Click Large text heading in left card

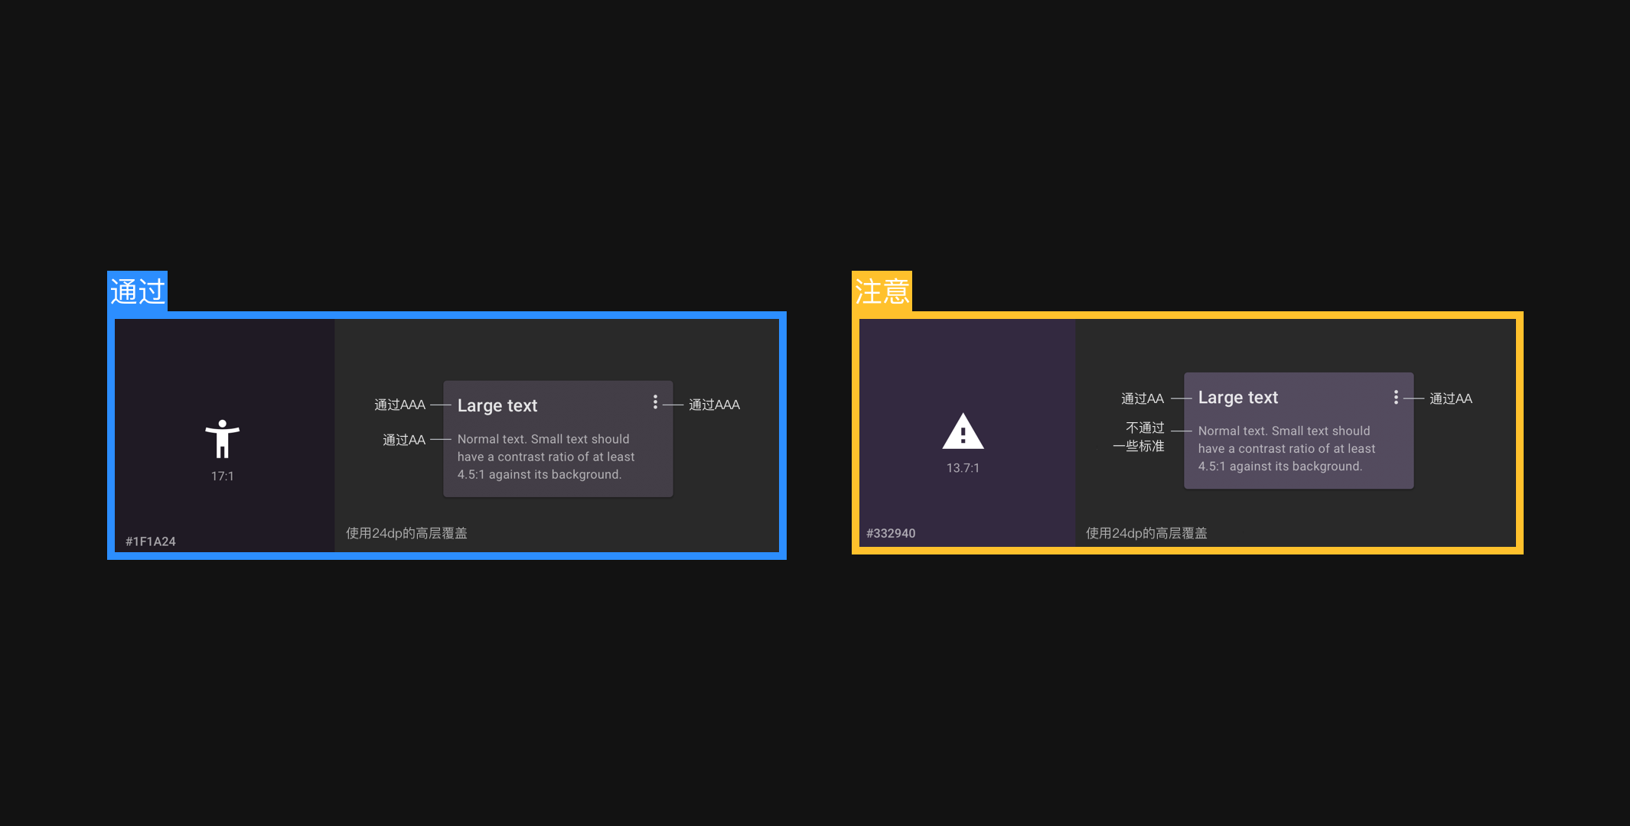pyautogui.click(x=497, y=405)
